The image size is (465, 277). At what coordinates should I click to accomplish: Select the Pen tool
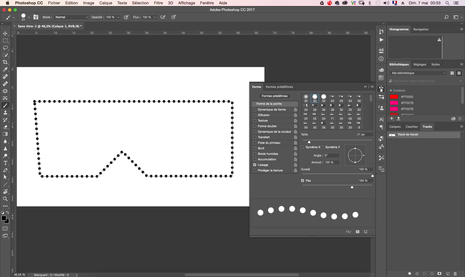[x=5, y=170]
